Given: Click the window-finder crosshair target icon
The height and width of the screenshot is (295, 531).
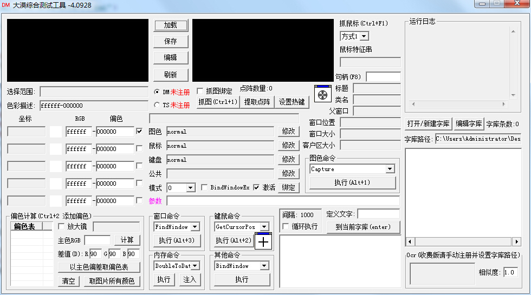Looking at the screenshot, I should point(323,94).
